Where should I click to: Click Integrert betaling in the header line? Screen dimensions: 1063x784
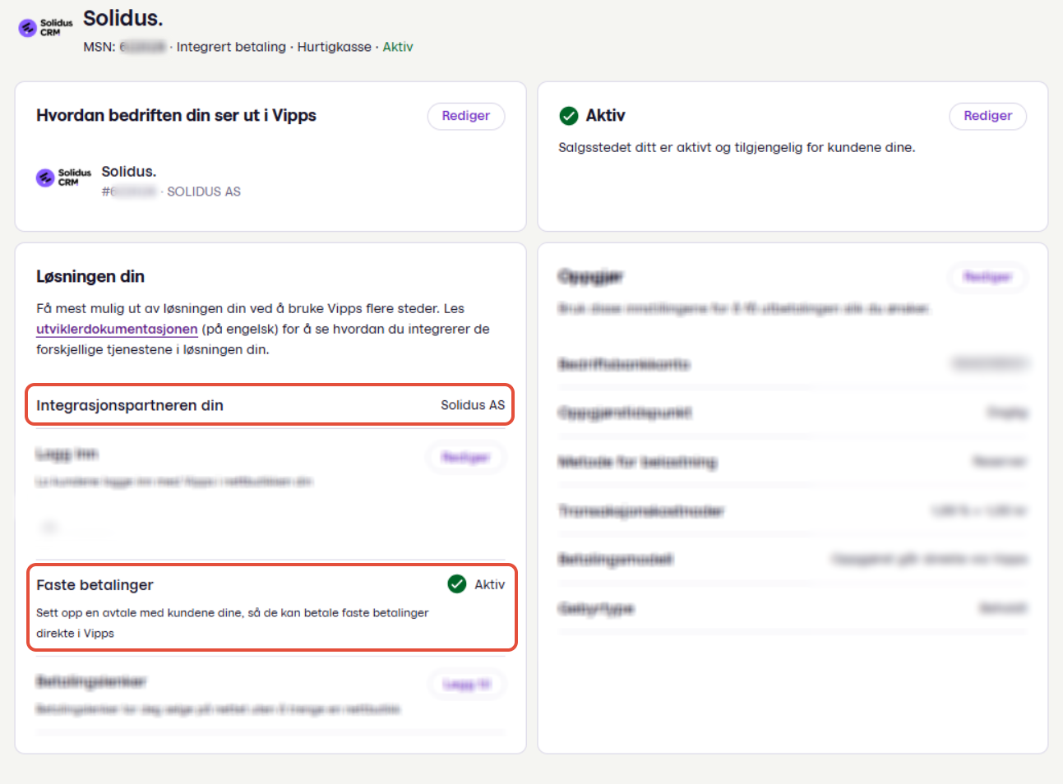point(231,47)
